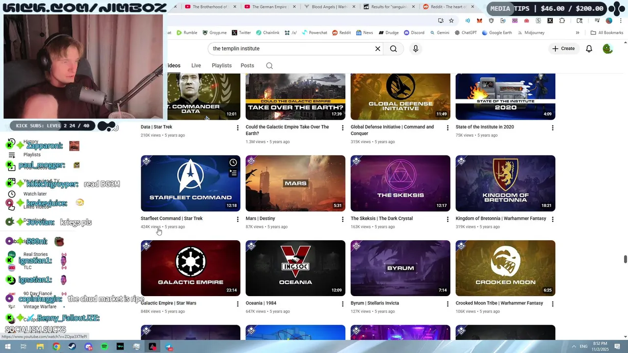
Task: Click the YouTube search magnifier button
Action: pos(393,49)
